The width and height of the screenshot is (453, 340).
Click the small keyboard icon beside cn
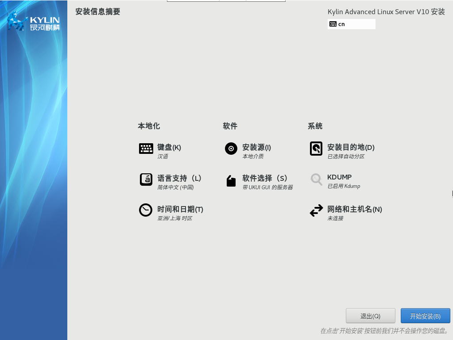pos(333,24)
